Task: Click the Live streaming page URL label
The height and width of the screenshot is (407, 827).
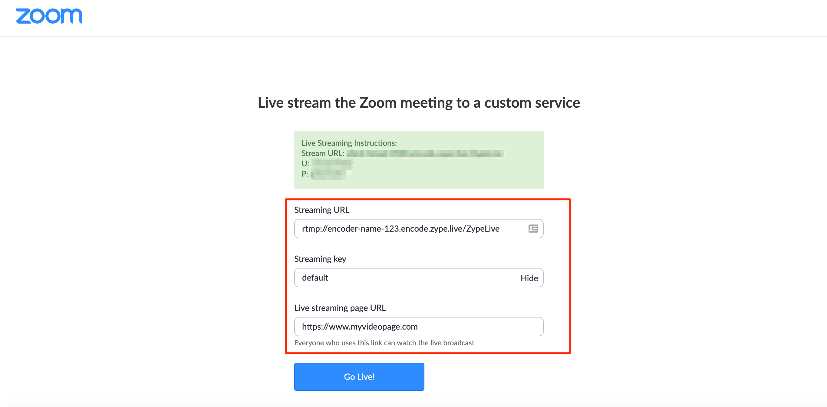Action: pyautogui.click(x=340, y=308)
